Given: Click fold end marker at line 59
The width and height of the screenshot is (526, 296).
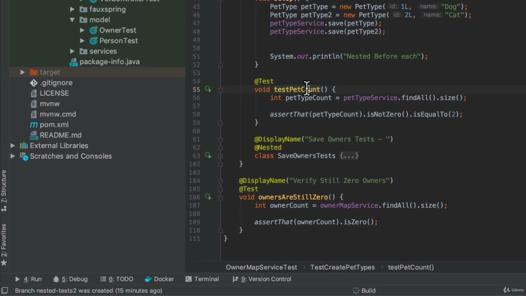Looking at the screenshot, I should coord(221,123).
